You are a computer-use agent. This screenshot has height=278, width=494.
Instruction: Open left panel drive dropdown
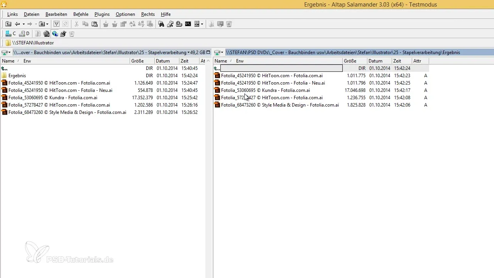(7, 52)
